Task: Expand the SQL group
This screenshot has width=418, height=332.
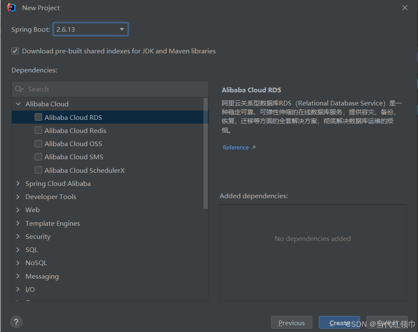Action: pos(18,249)
